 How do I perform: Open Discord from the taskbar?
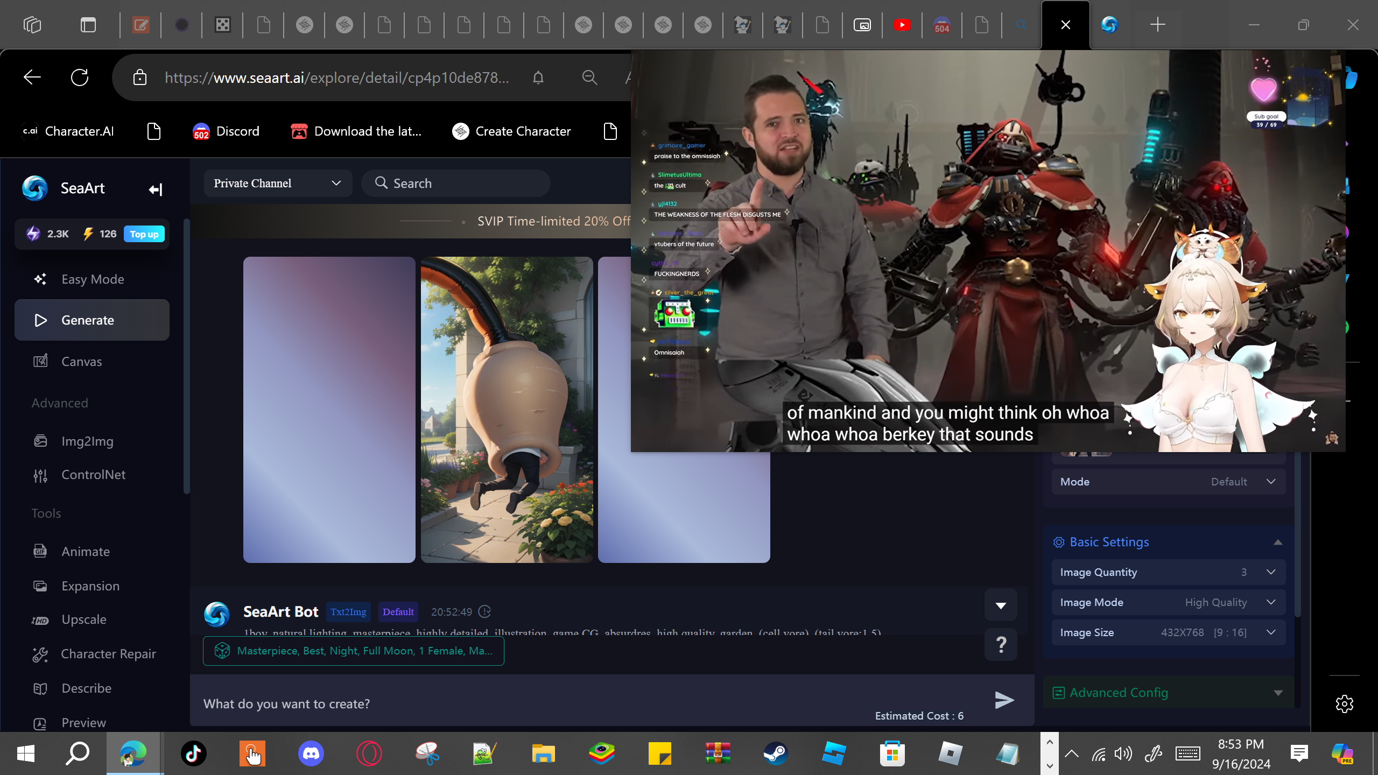click(x=311, y=753)
